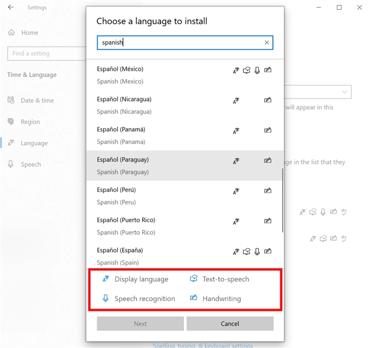The image size is (370, 348).
Task: Click handwriting icon for Español (España)
Action: click(268, 251)
